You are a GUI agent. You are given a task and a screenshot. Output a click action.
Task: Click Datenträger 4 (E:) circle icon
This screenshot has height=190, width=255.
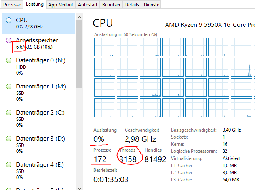pyautogui.click(x=9, y=165)
